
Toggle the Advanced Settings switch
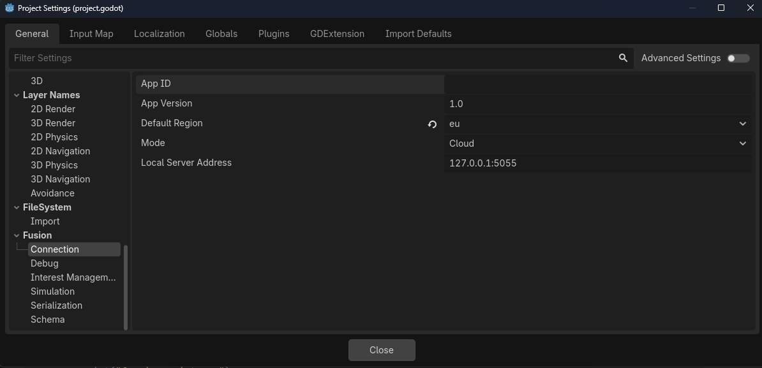click(x=738, y=58)
